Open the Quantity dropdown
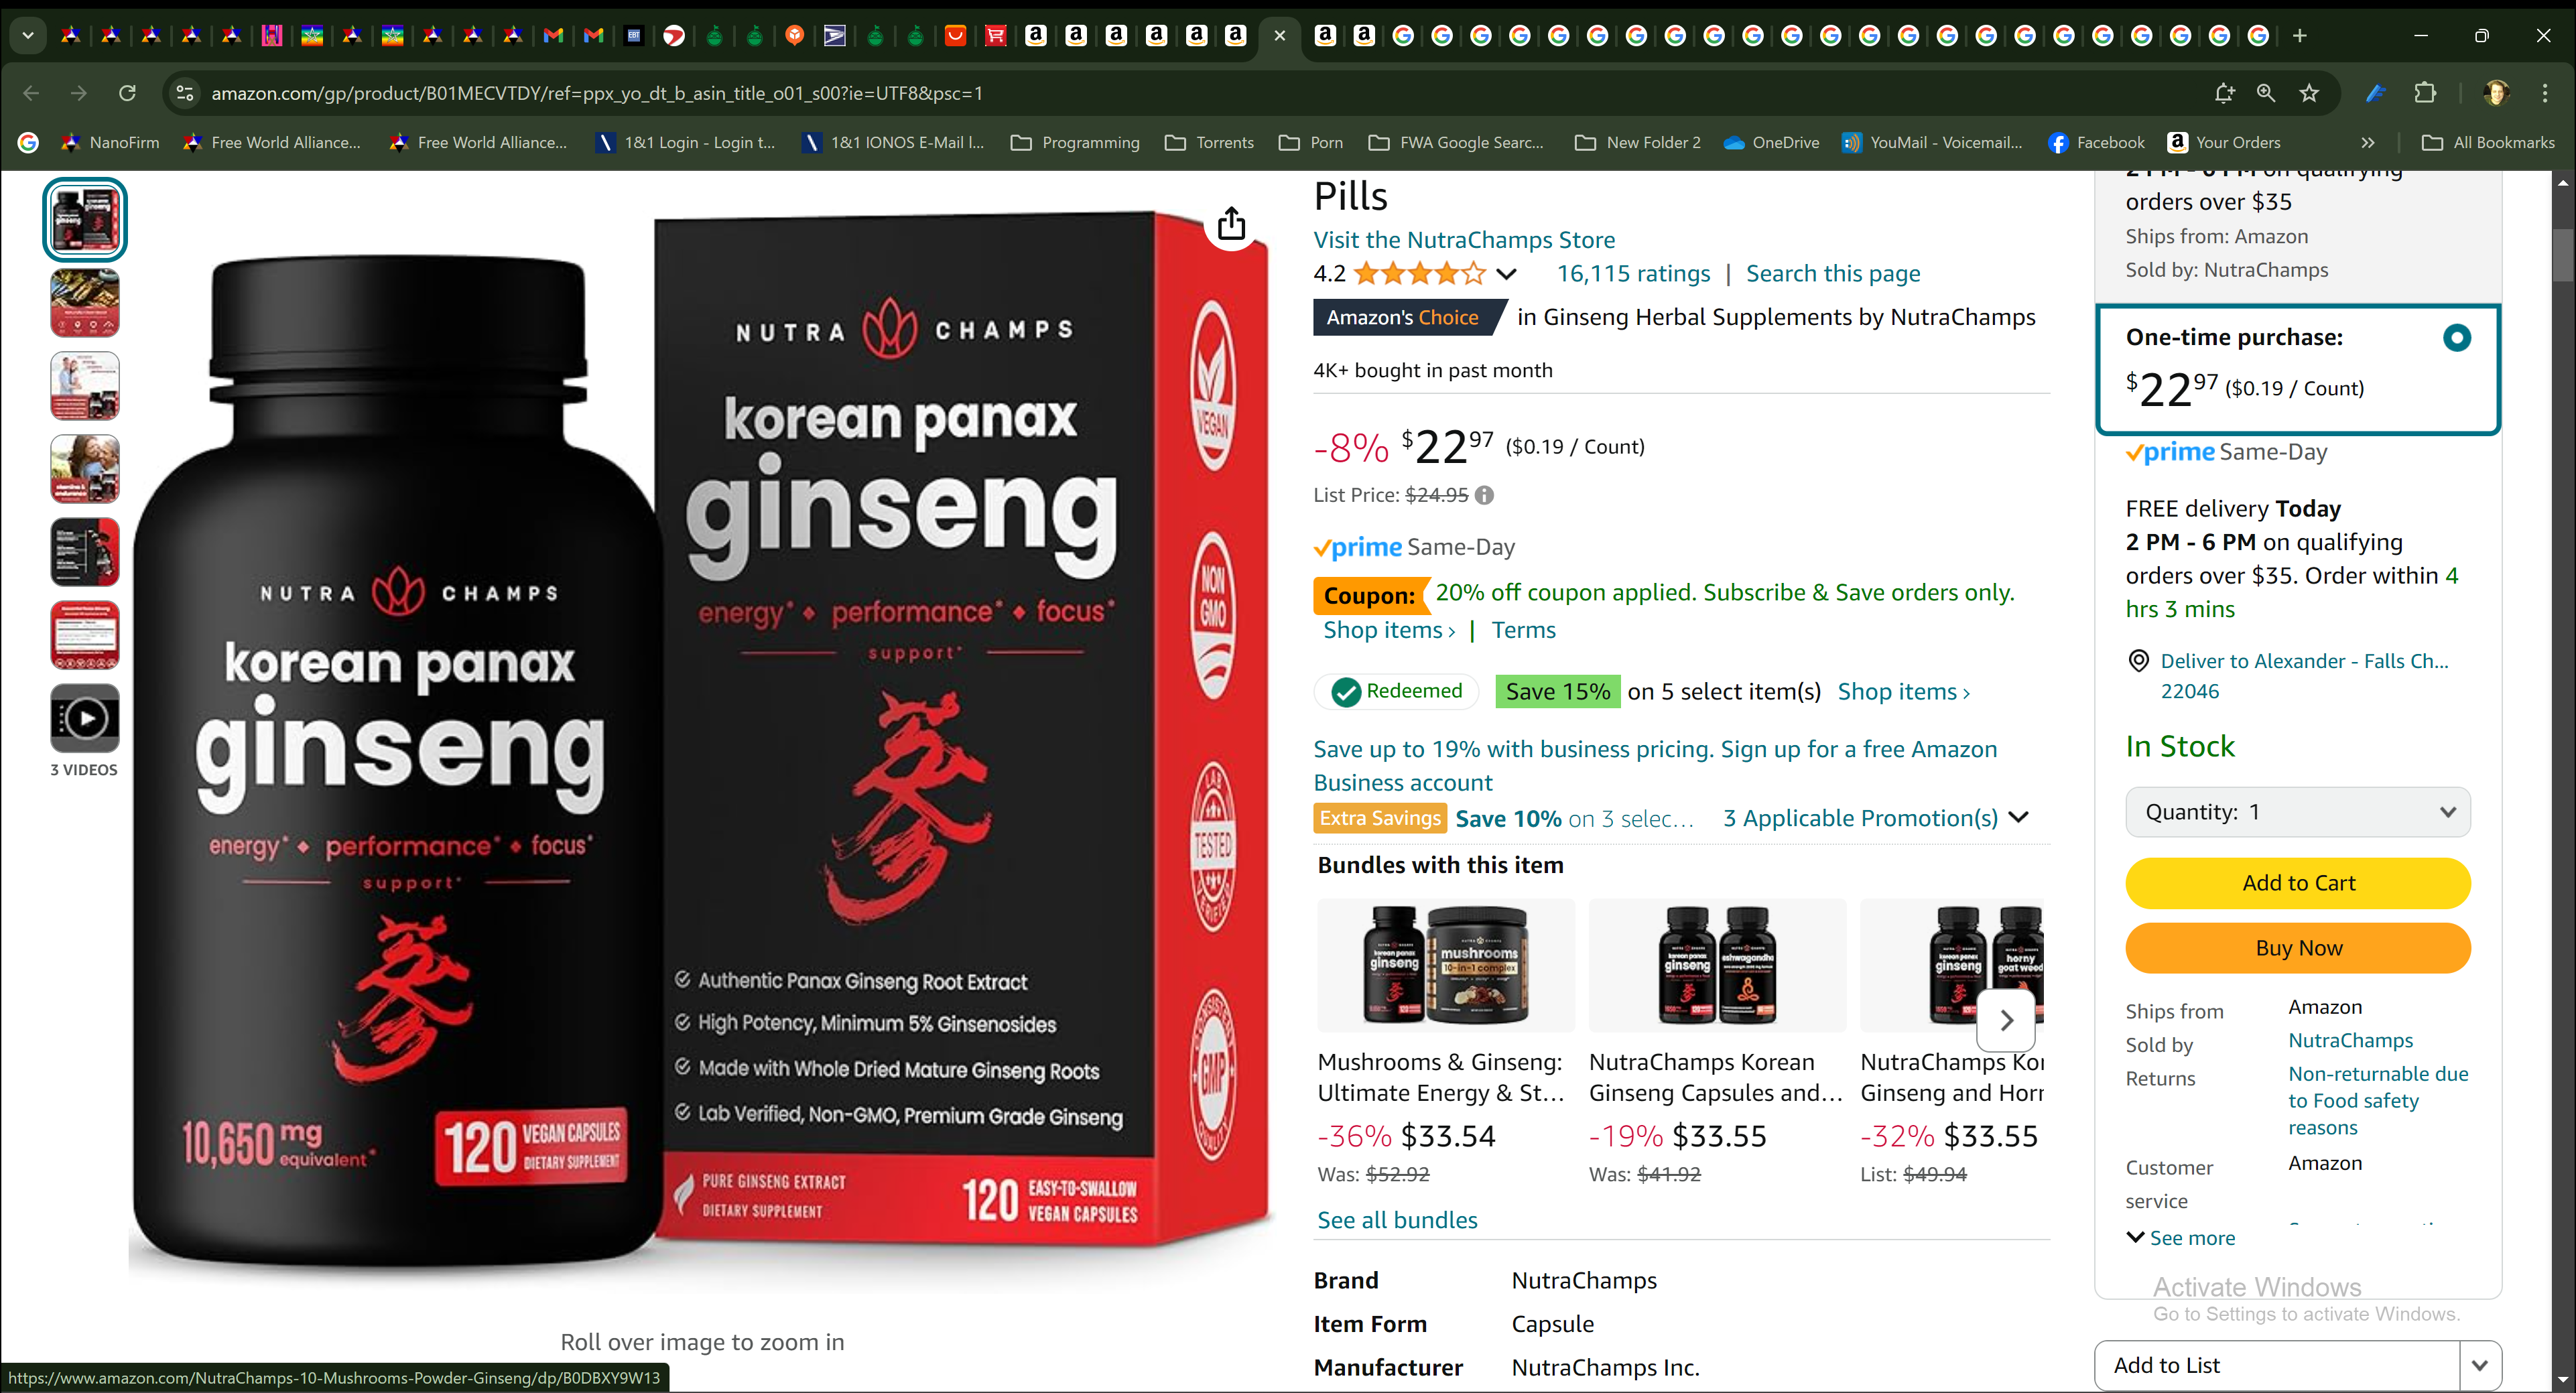The image size is (2576, 1393). point(2298,812)
